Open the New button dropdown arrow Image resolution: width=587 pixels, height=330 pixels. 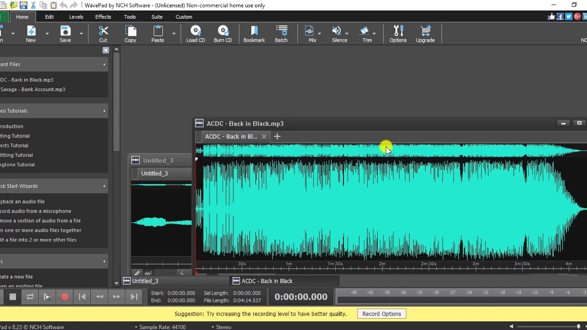tap(47, 33)
